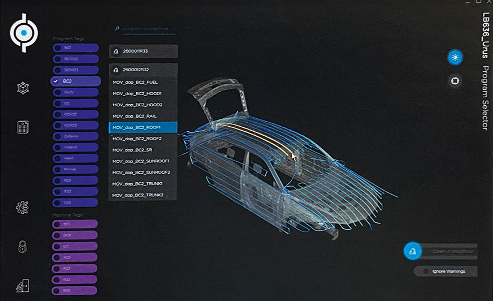Screen dimensions: 493x301
Task: Open settings via the gear icon
Action: click(23, 207)
